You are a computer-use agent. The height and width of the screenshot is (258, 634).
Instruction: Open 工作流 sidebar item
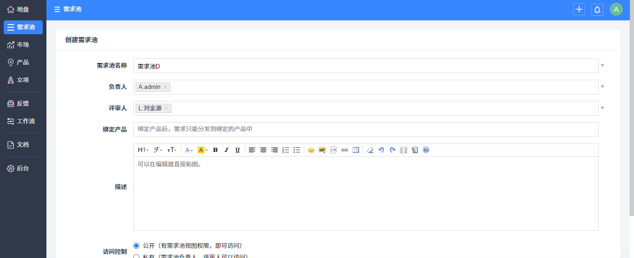point(23,121)
